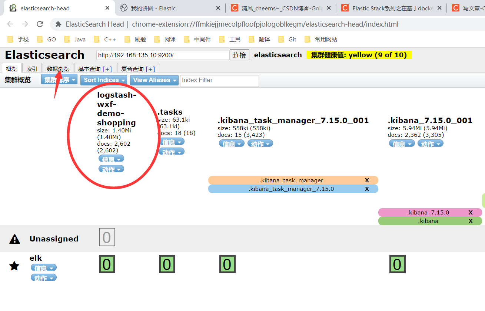Expand the 集群排序 dropdown
Viewport: 485px width, 311px height.
59,80
